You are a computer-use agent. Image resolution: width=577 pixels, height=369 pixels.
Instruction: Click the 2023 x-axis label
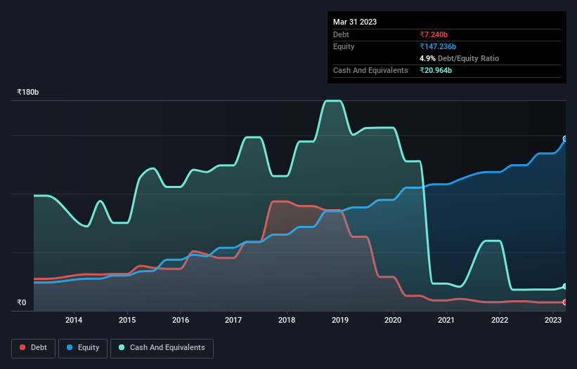552,320
